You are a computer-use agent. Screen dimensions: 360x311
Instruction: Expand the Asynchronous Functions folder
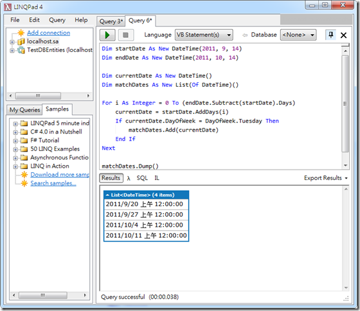point(15,158)
